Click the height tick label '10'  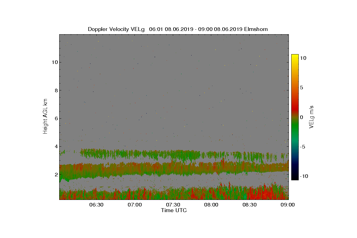click(54, 62)
